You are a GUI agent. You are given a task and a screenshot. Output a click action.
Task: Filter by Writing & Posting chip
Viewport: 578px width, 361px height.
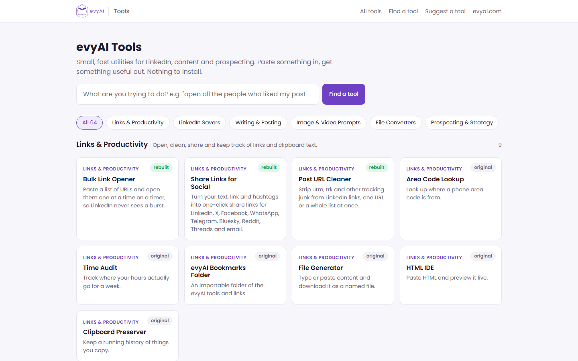click(x=258, y=123)
